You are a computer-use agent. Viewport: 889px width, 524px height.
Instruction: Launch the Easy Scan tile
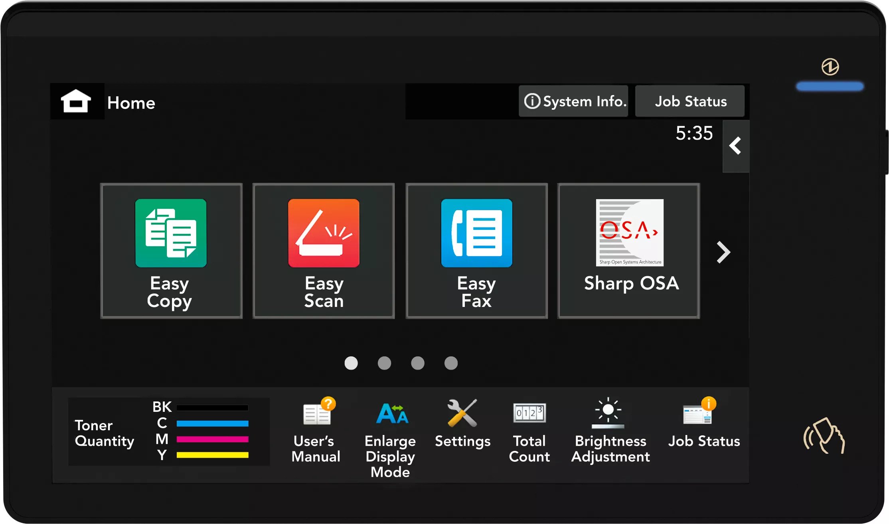click(324, 251)
